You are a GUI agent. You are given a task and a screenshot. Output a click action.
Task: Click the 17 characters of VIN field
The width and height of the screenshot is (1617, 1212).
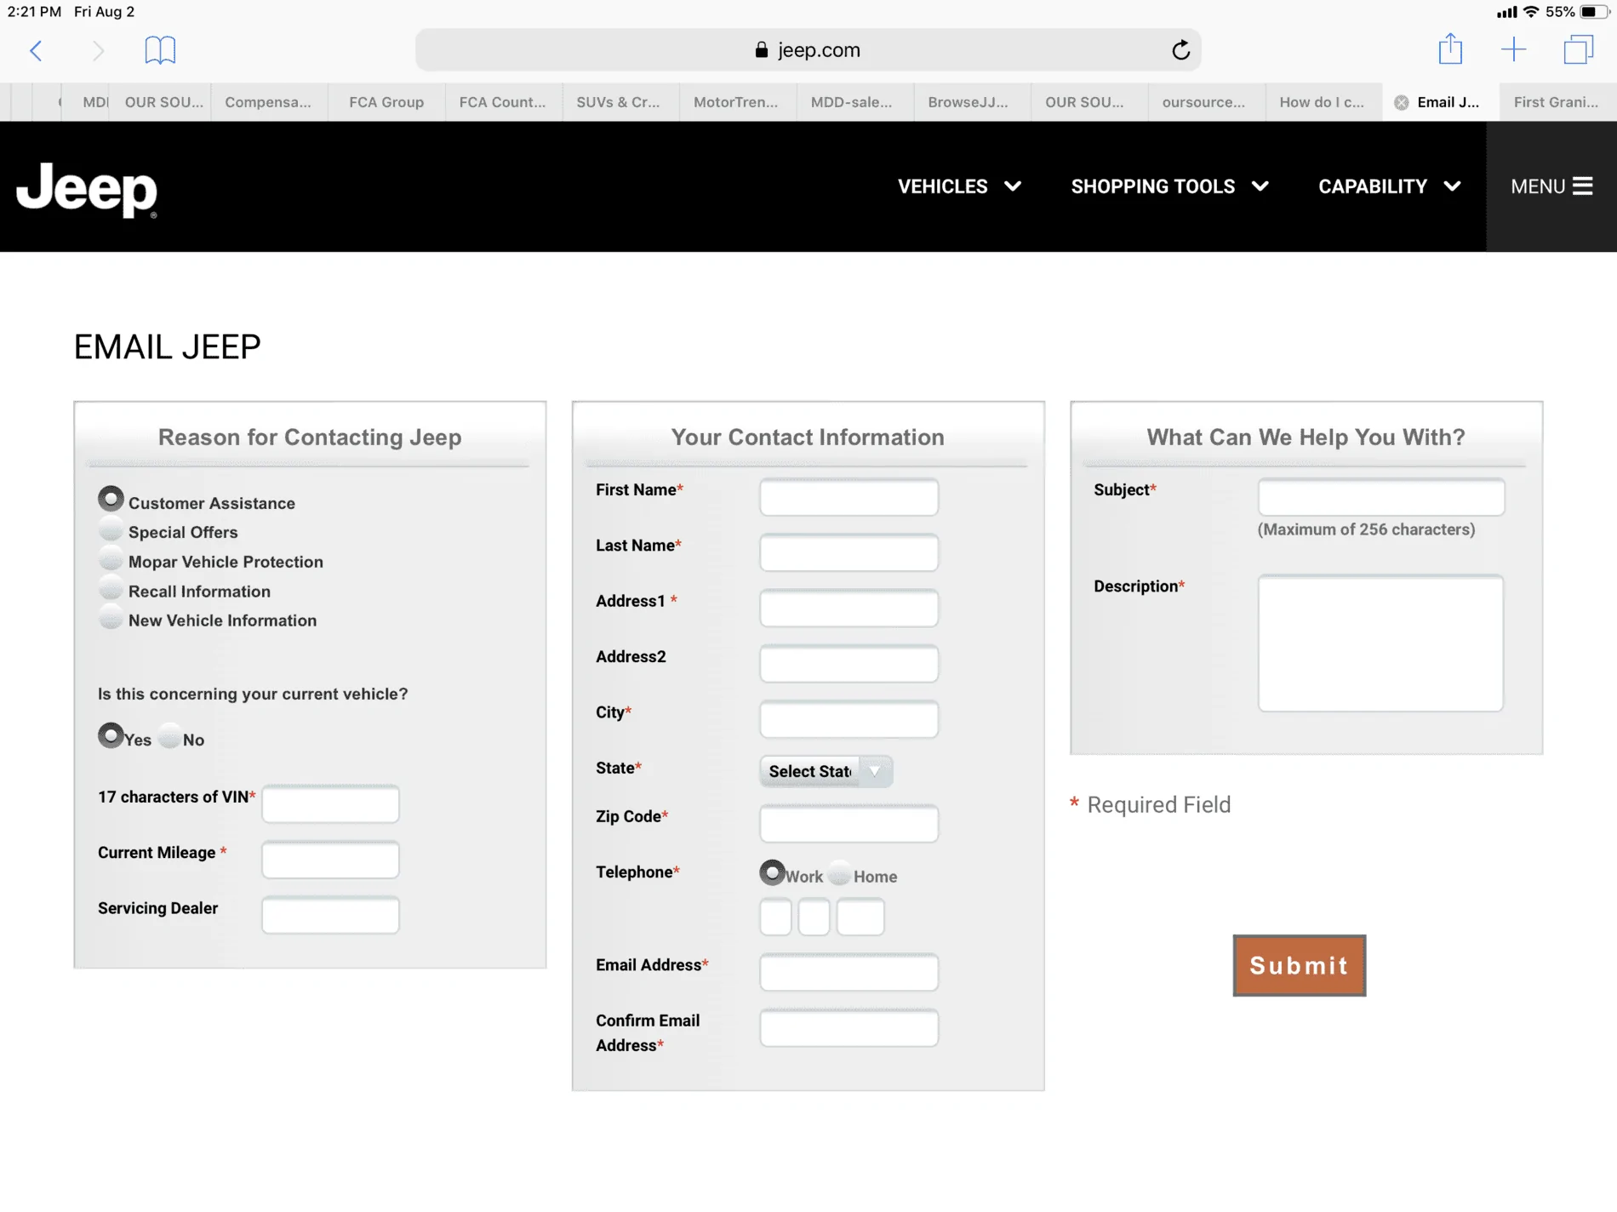click(330, 804)
